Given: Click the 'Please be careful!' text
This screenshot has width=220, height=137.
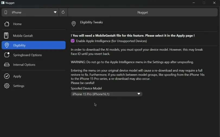Looking at the screenshot, I should click(x=83, y=83).
